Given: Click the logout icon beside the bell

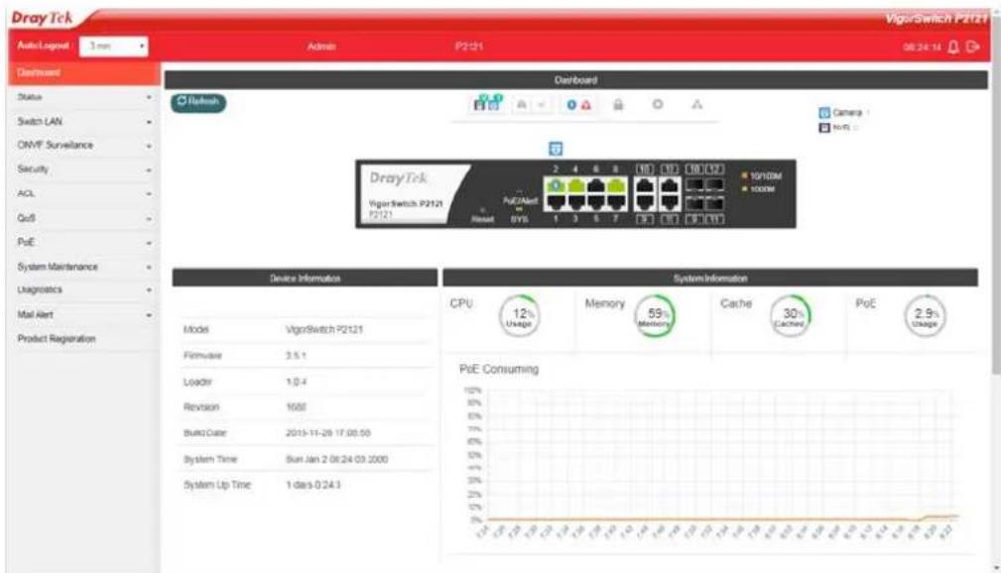Looking at the screenshot, I should (x=973, y=47).
